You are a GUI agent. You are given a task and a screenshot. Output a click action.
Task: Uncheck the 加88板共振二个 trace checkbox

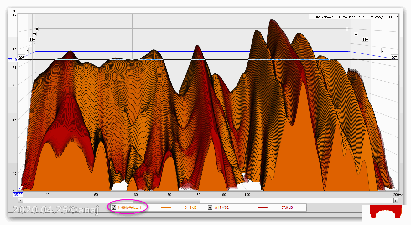(x=114, y=207)
